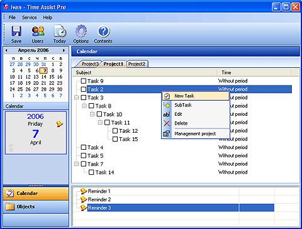Collapse the Task 3 tree node

tap(76, 98)
